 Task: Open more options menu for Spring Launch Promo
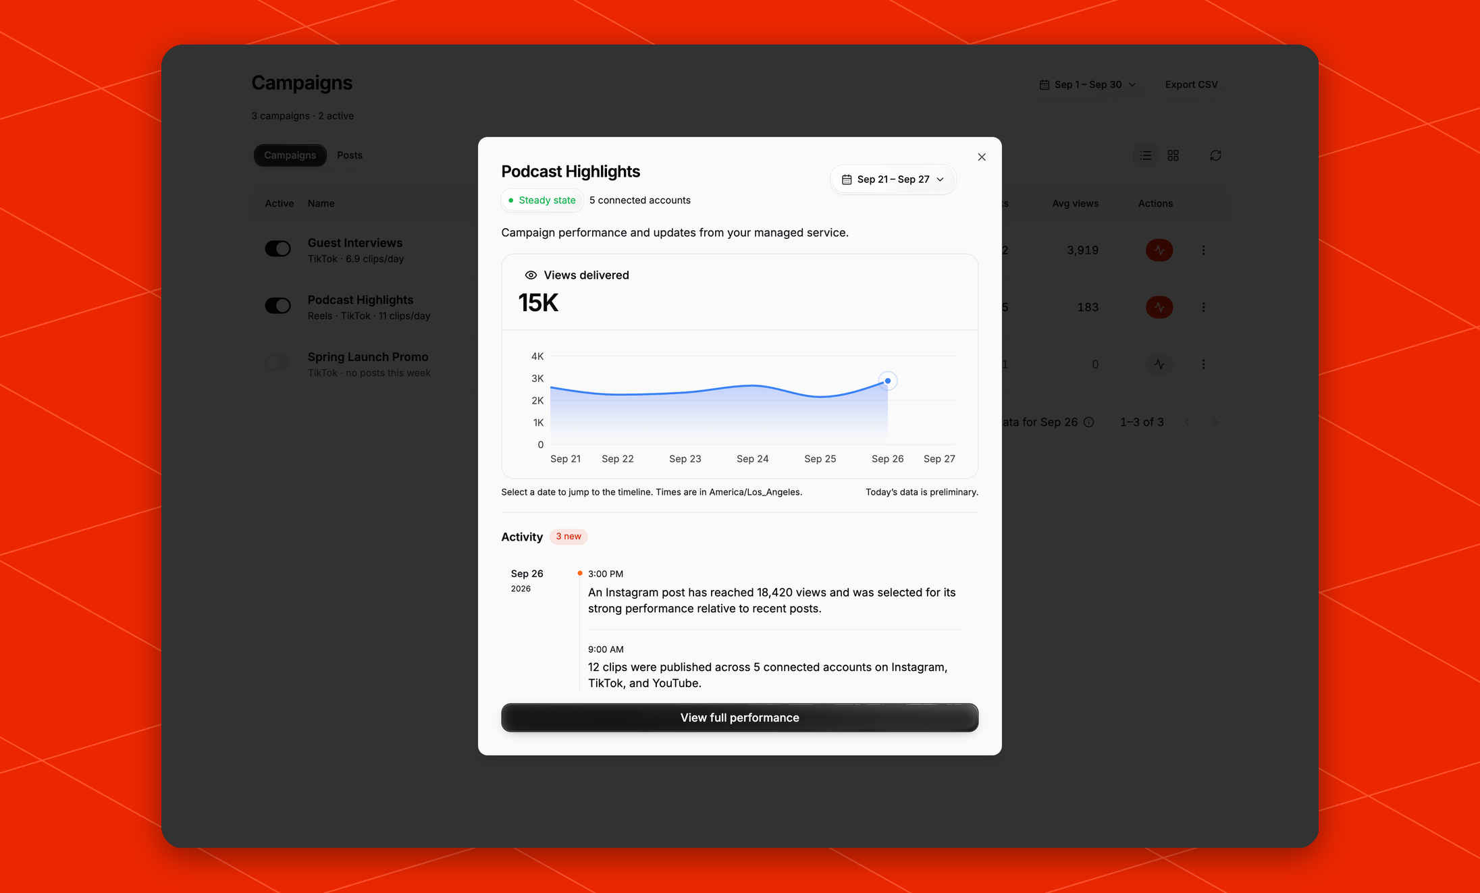click(x=1203, y=364)
